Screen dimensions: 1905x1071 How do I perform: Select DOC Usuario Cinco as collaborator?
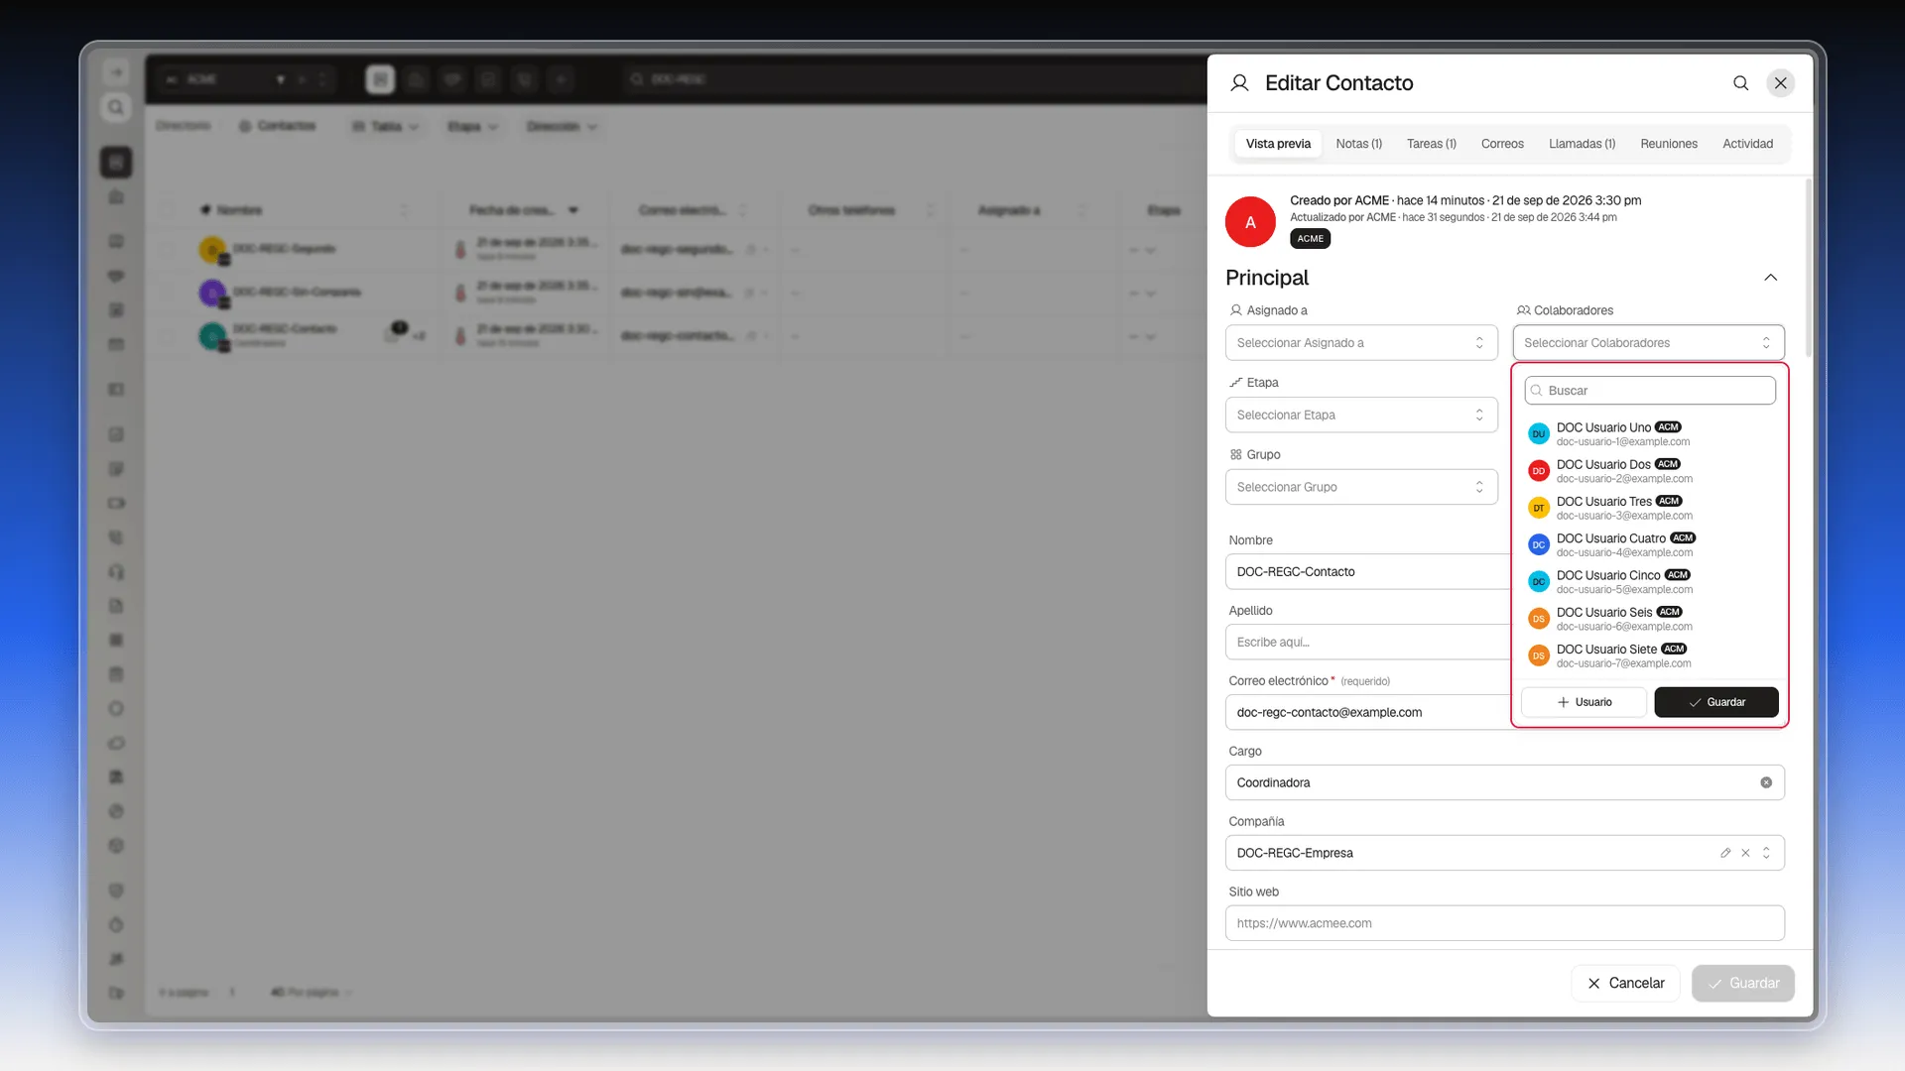pyautogui.click(x=1650, y=582)
